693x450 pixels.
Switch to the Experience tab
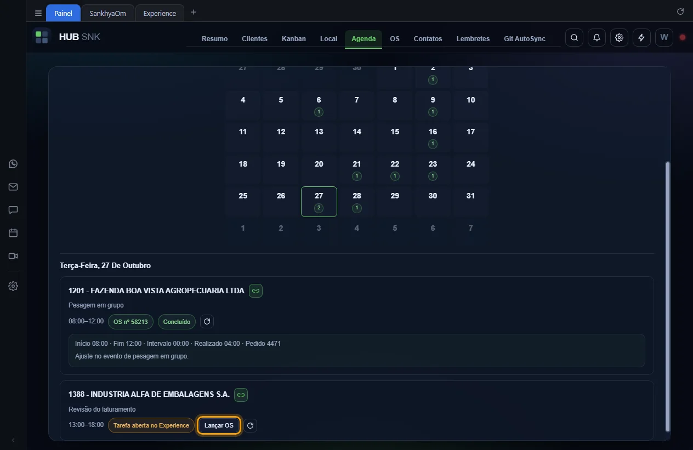click(x=160, y=13)
